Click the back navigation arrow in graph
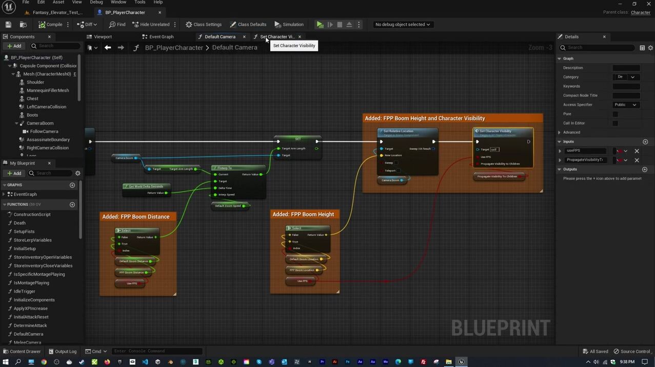Viewport: 655px width, 367px height. [x=108, y=48]
